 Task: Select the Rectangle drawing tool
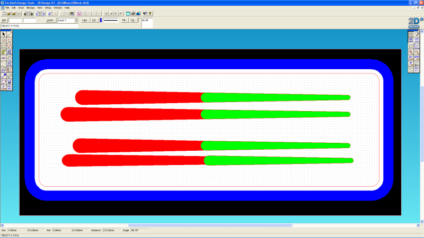4,46
